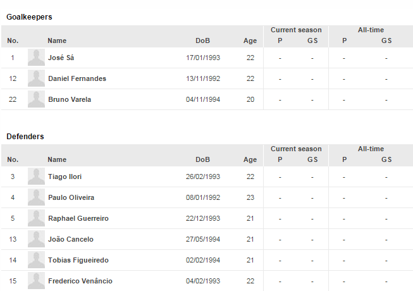Open Raphael Guerreiro's player page
The image size is (413, 291).
tap(78, 218)
